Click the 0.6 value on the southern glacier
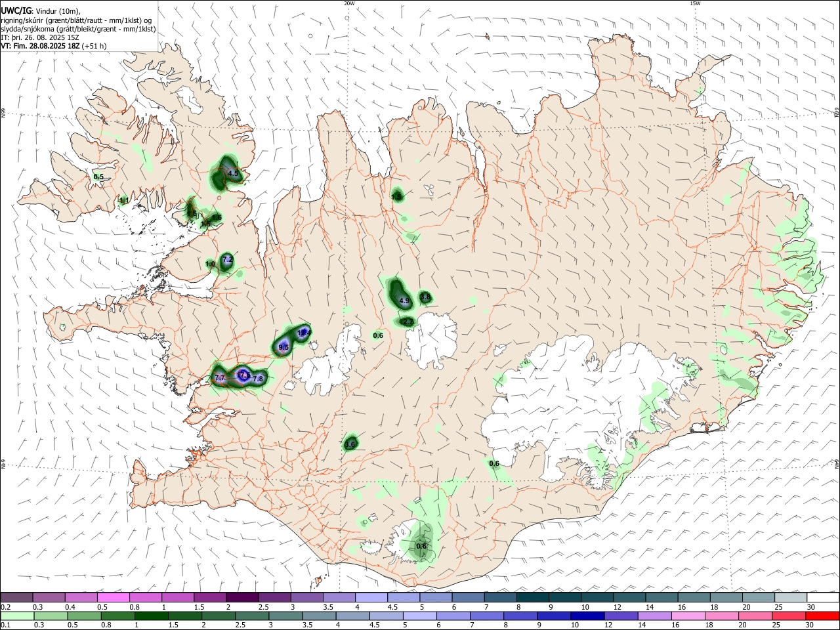 click(x=421, y=546)
